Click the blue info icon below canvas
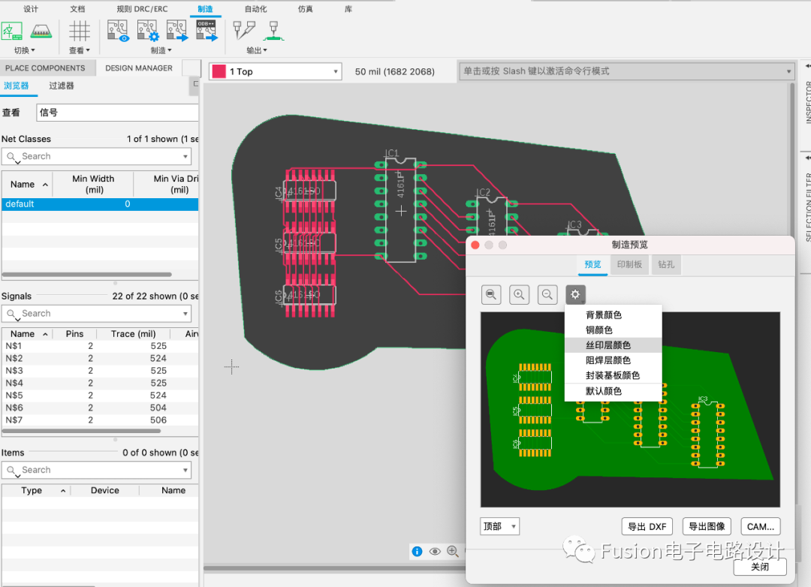 coord(417,551)
